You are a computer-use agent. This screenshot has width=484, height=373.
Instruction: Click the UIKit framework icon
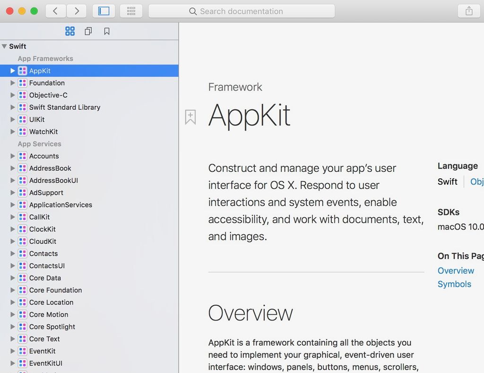tap(22, 119)
